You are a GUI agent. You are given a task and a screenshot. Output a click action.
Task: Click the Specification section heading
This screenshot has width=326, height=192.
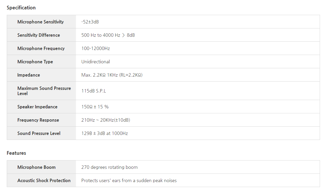(x=21, y=8)
